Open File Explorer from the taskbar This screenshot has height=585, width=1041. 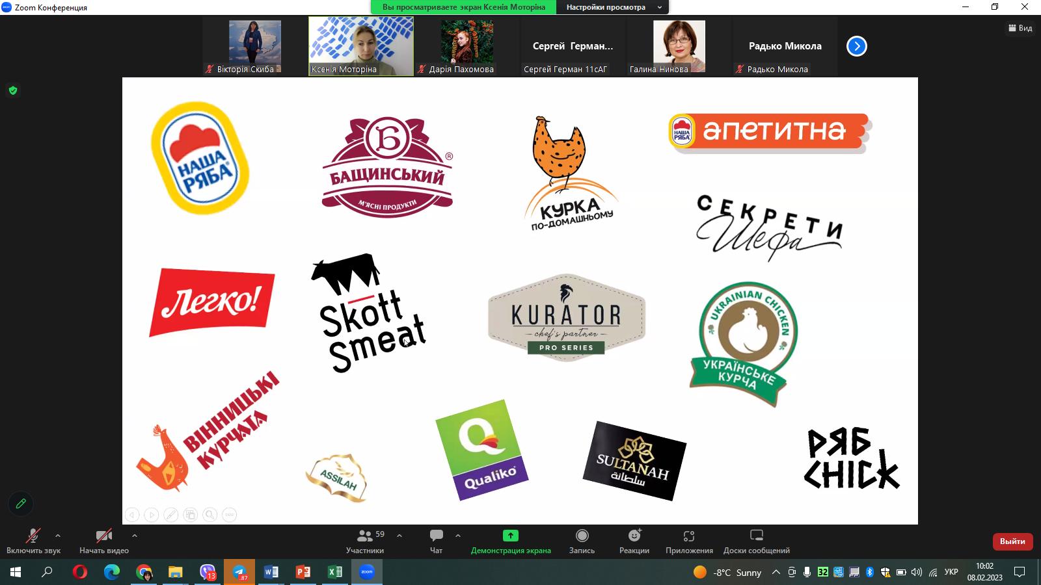coord(176,572)
